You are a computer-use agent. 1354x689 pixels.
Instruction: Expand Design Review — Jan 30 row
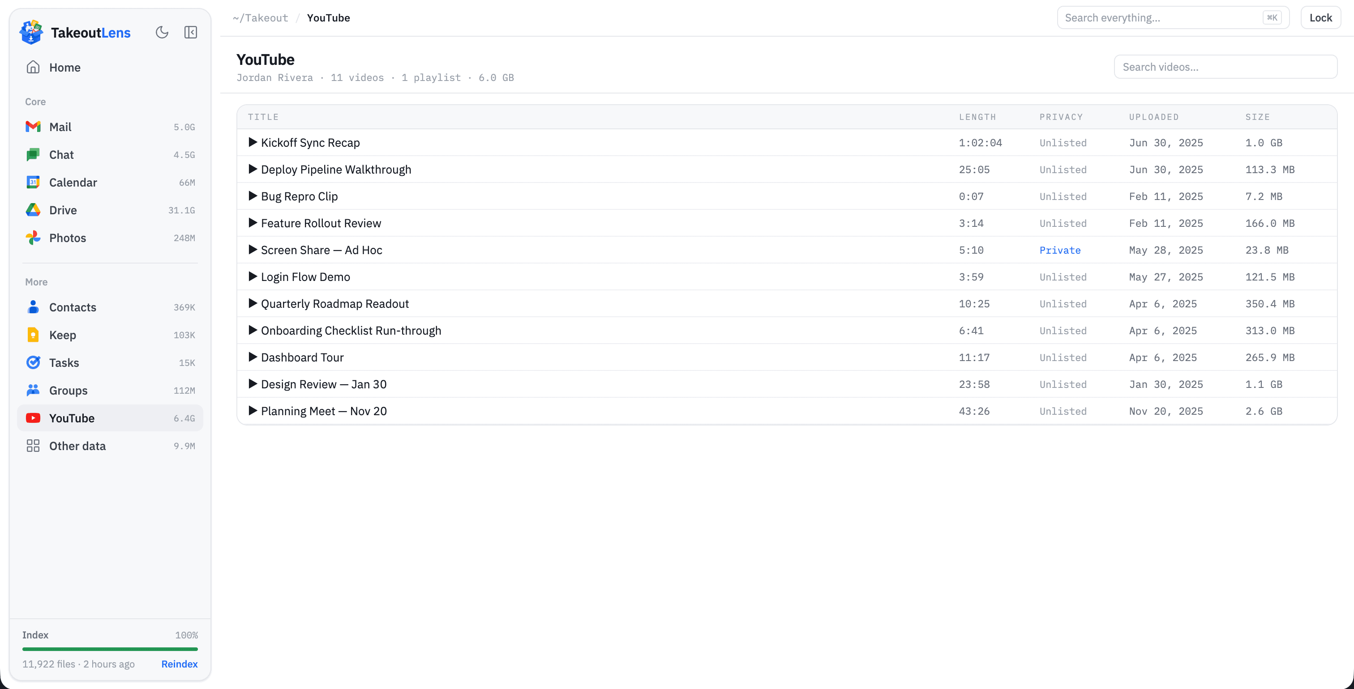click(253, 384)
